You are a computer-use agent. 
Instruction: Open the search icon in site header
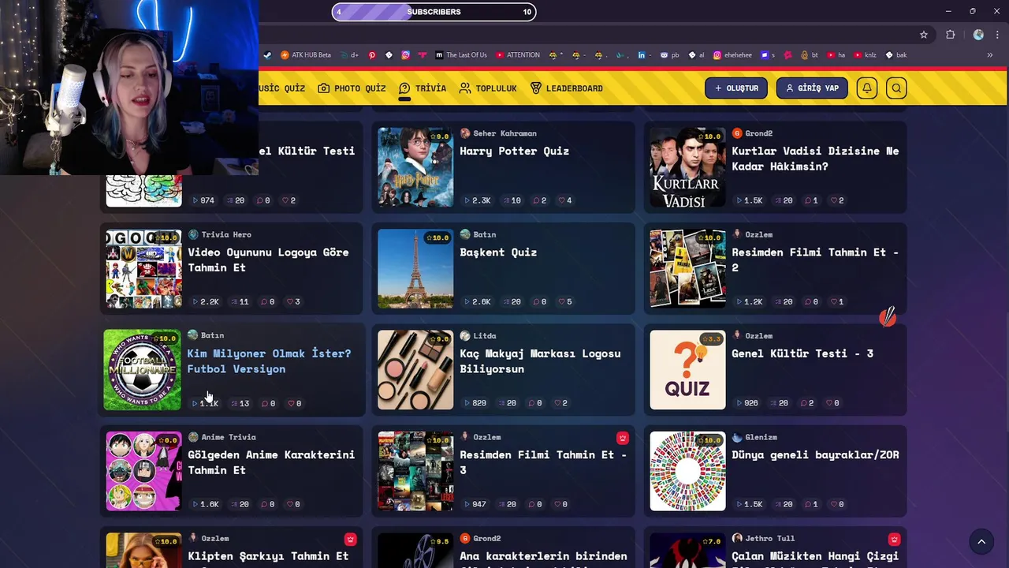tap(896, 88)
